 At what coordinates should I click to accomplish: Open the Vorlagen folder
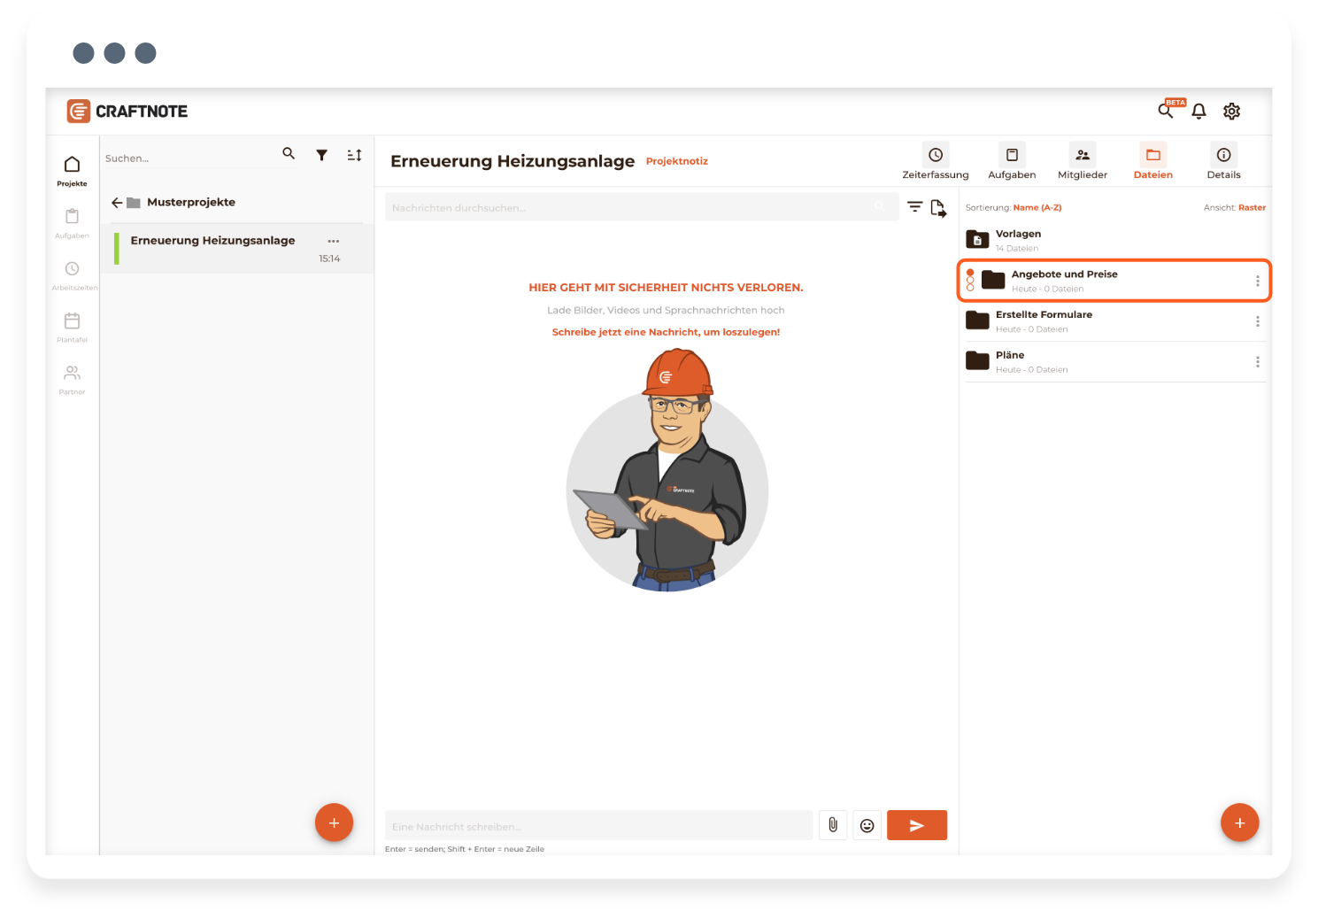(x=1018, y=239)
